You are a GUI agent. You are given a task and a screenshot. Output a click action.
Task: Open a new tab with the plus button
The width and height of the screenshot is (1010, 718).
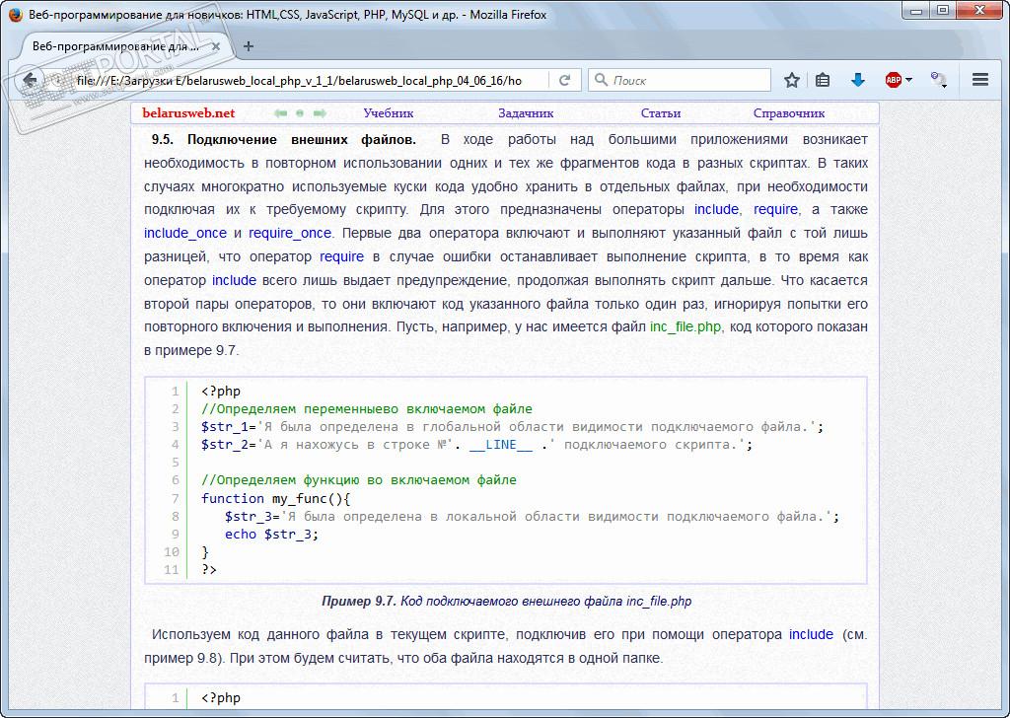click(x=248, y=46)
